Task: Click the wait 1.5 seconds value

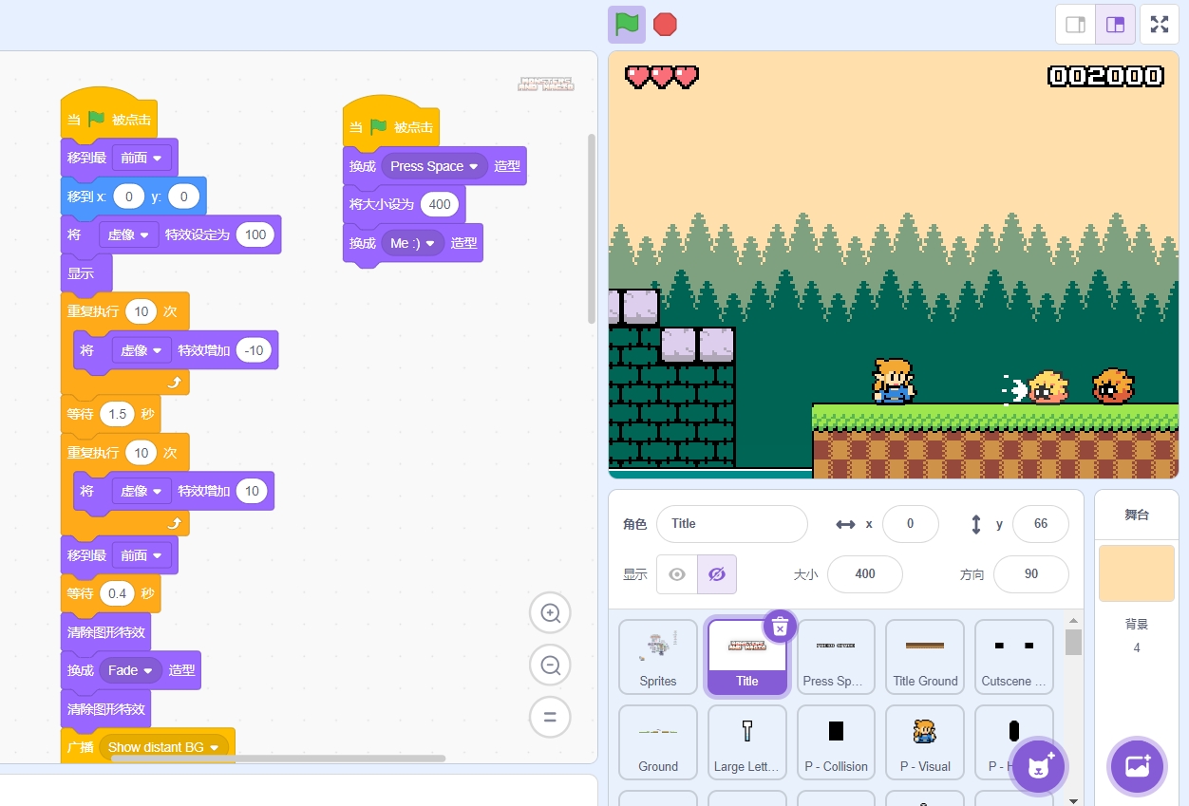Action: 118,414
